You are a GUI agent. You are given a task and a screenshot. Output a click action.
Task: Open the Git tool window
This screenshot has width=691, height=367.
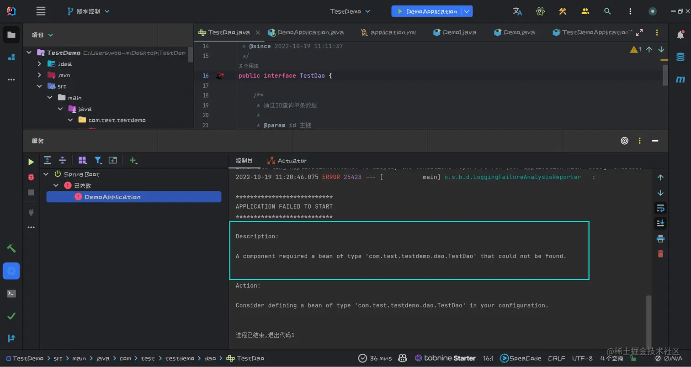click(11, 338)
